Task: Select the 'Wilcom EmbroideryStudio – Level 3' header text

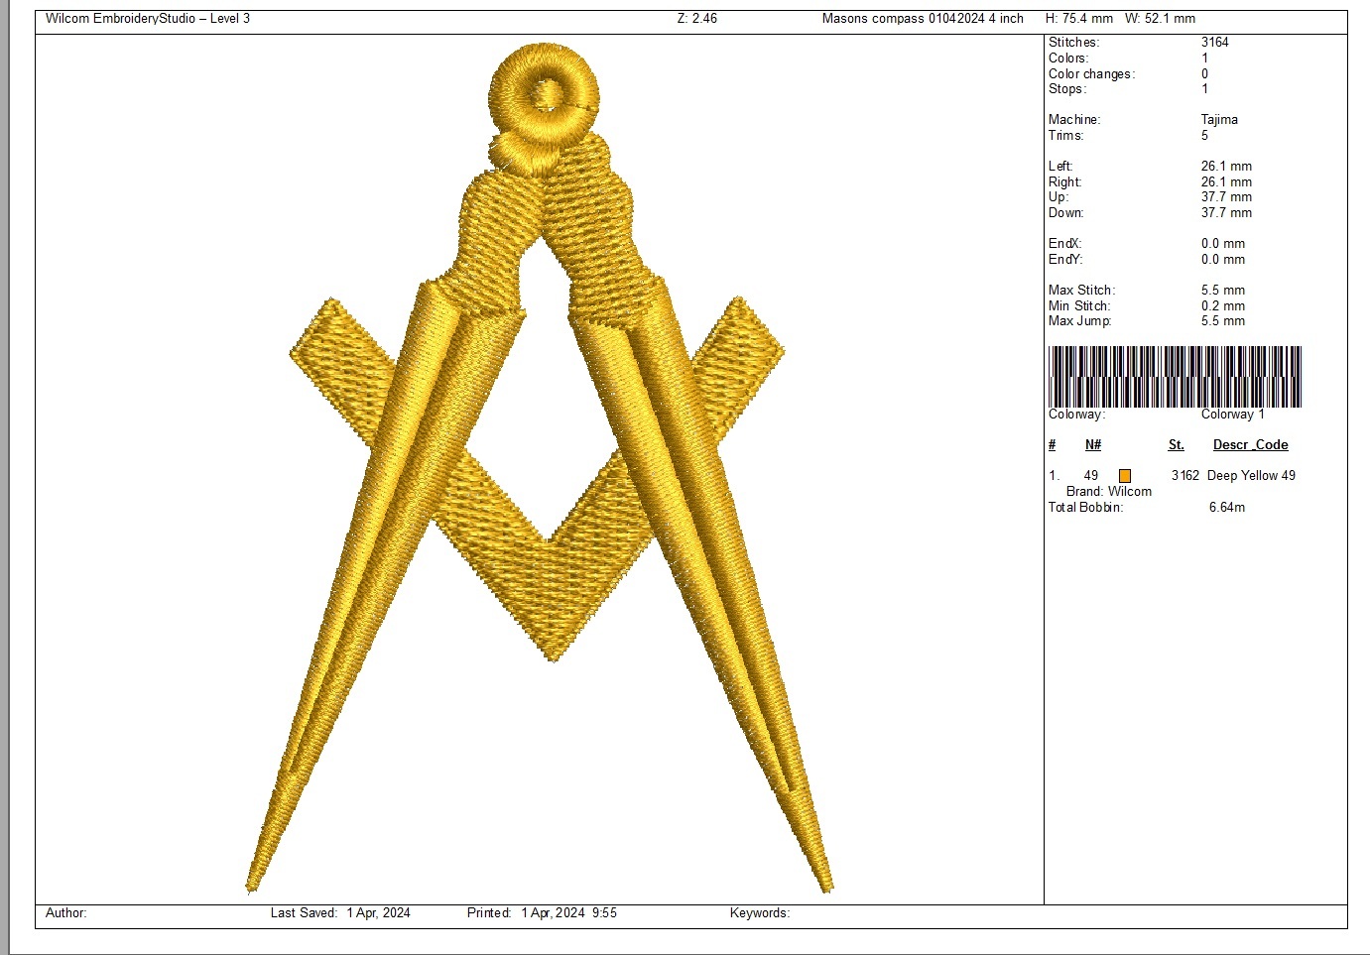Action: click(x=148, y=19)
